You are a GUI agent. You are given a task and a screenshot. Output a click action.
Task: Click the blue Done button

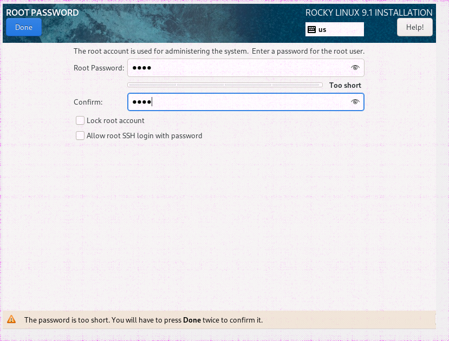[24, 27]
